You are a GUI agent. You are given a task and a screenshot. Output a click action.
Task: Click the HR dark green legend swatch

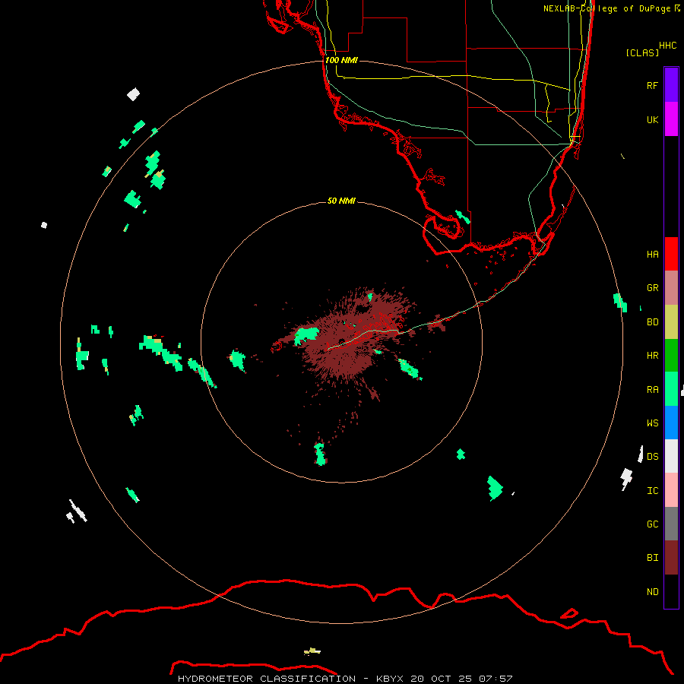(671, 356)
